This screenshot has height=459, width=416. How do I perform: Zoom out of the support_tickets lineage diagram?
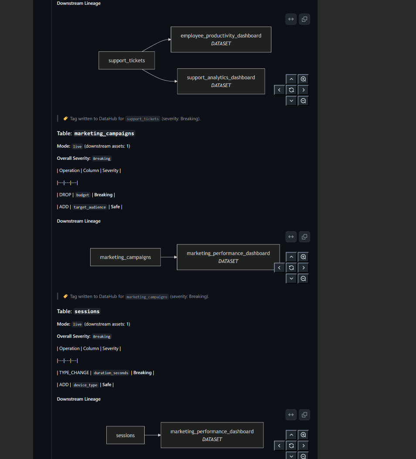(303, 101)
